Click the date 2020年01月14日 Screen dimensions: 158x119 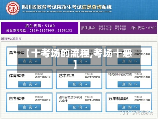(x=92, y=77)
